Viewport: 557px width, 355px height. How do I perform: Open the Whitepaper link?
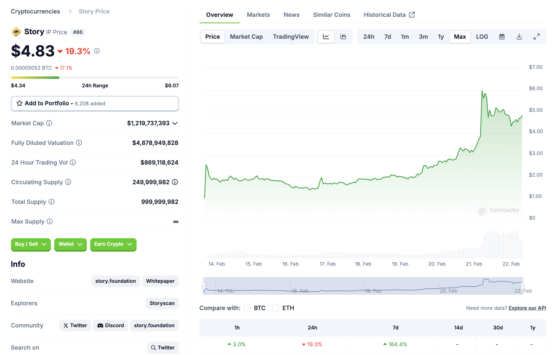(160, 281)
